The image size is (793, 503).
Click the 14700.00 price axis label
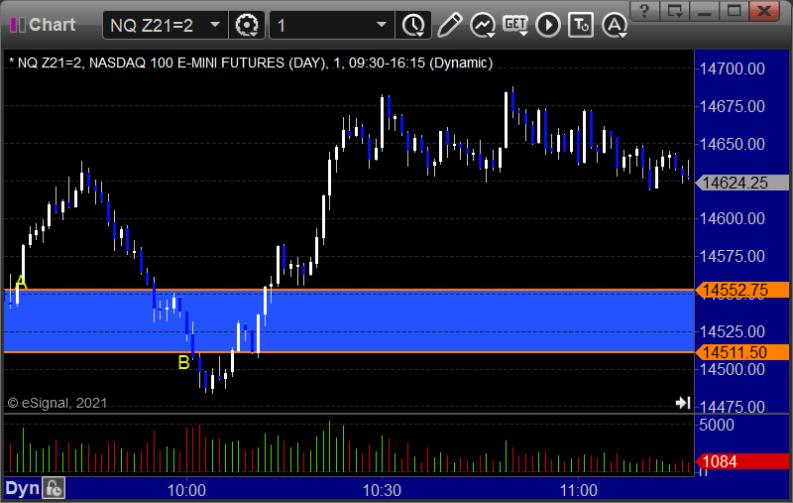point(732,68)
